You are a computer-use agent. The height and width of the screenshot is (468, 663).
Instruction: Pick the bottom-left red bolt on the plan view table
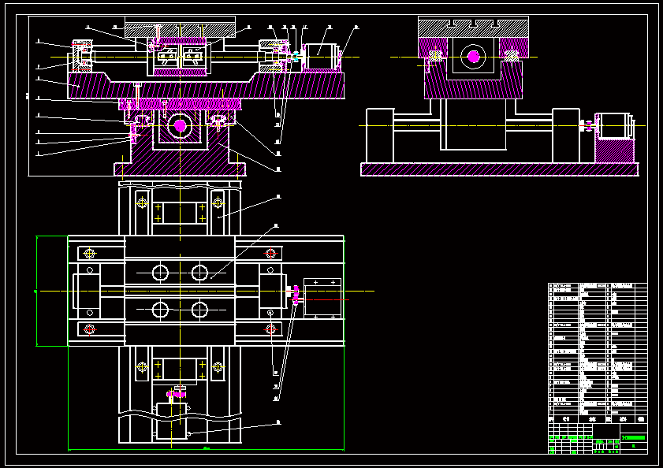pyautogui.click(x=89, y=329)
